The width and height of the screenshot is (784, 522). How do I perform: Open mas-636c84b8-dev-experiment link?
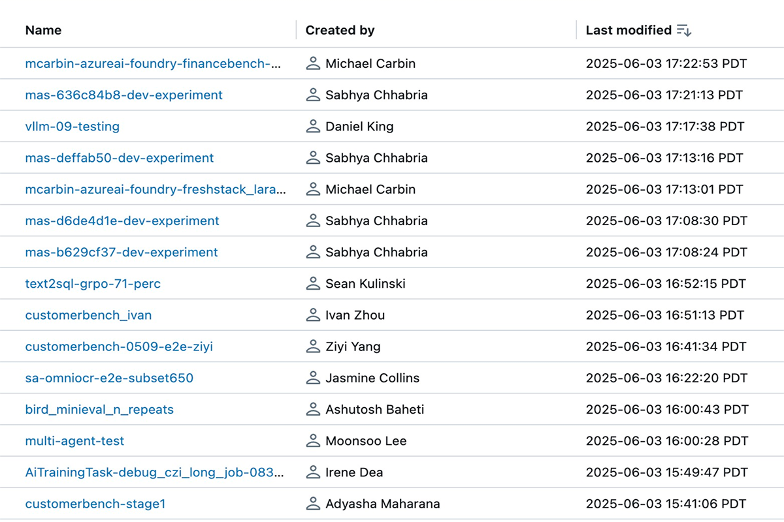coord(124,95)
